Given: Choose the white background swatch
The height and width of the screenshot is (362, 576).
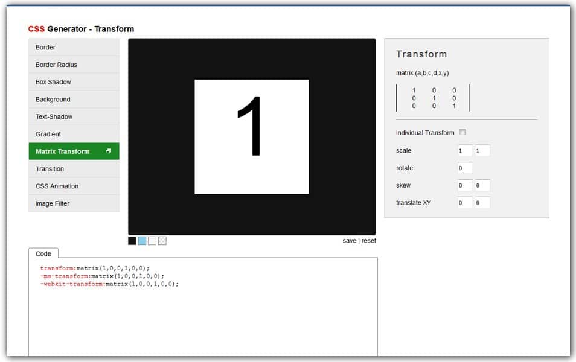Looking at the screenshot, I should [152, 241].
